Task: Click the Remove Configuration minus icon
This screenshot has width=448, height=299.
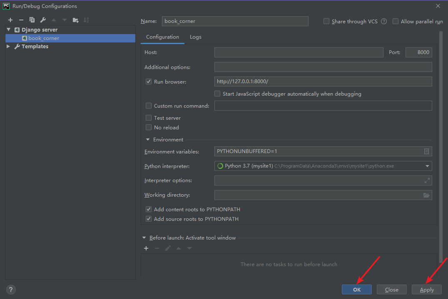Action: pyautogui.click(x=21, y=20)
